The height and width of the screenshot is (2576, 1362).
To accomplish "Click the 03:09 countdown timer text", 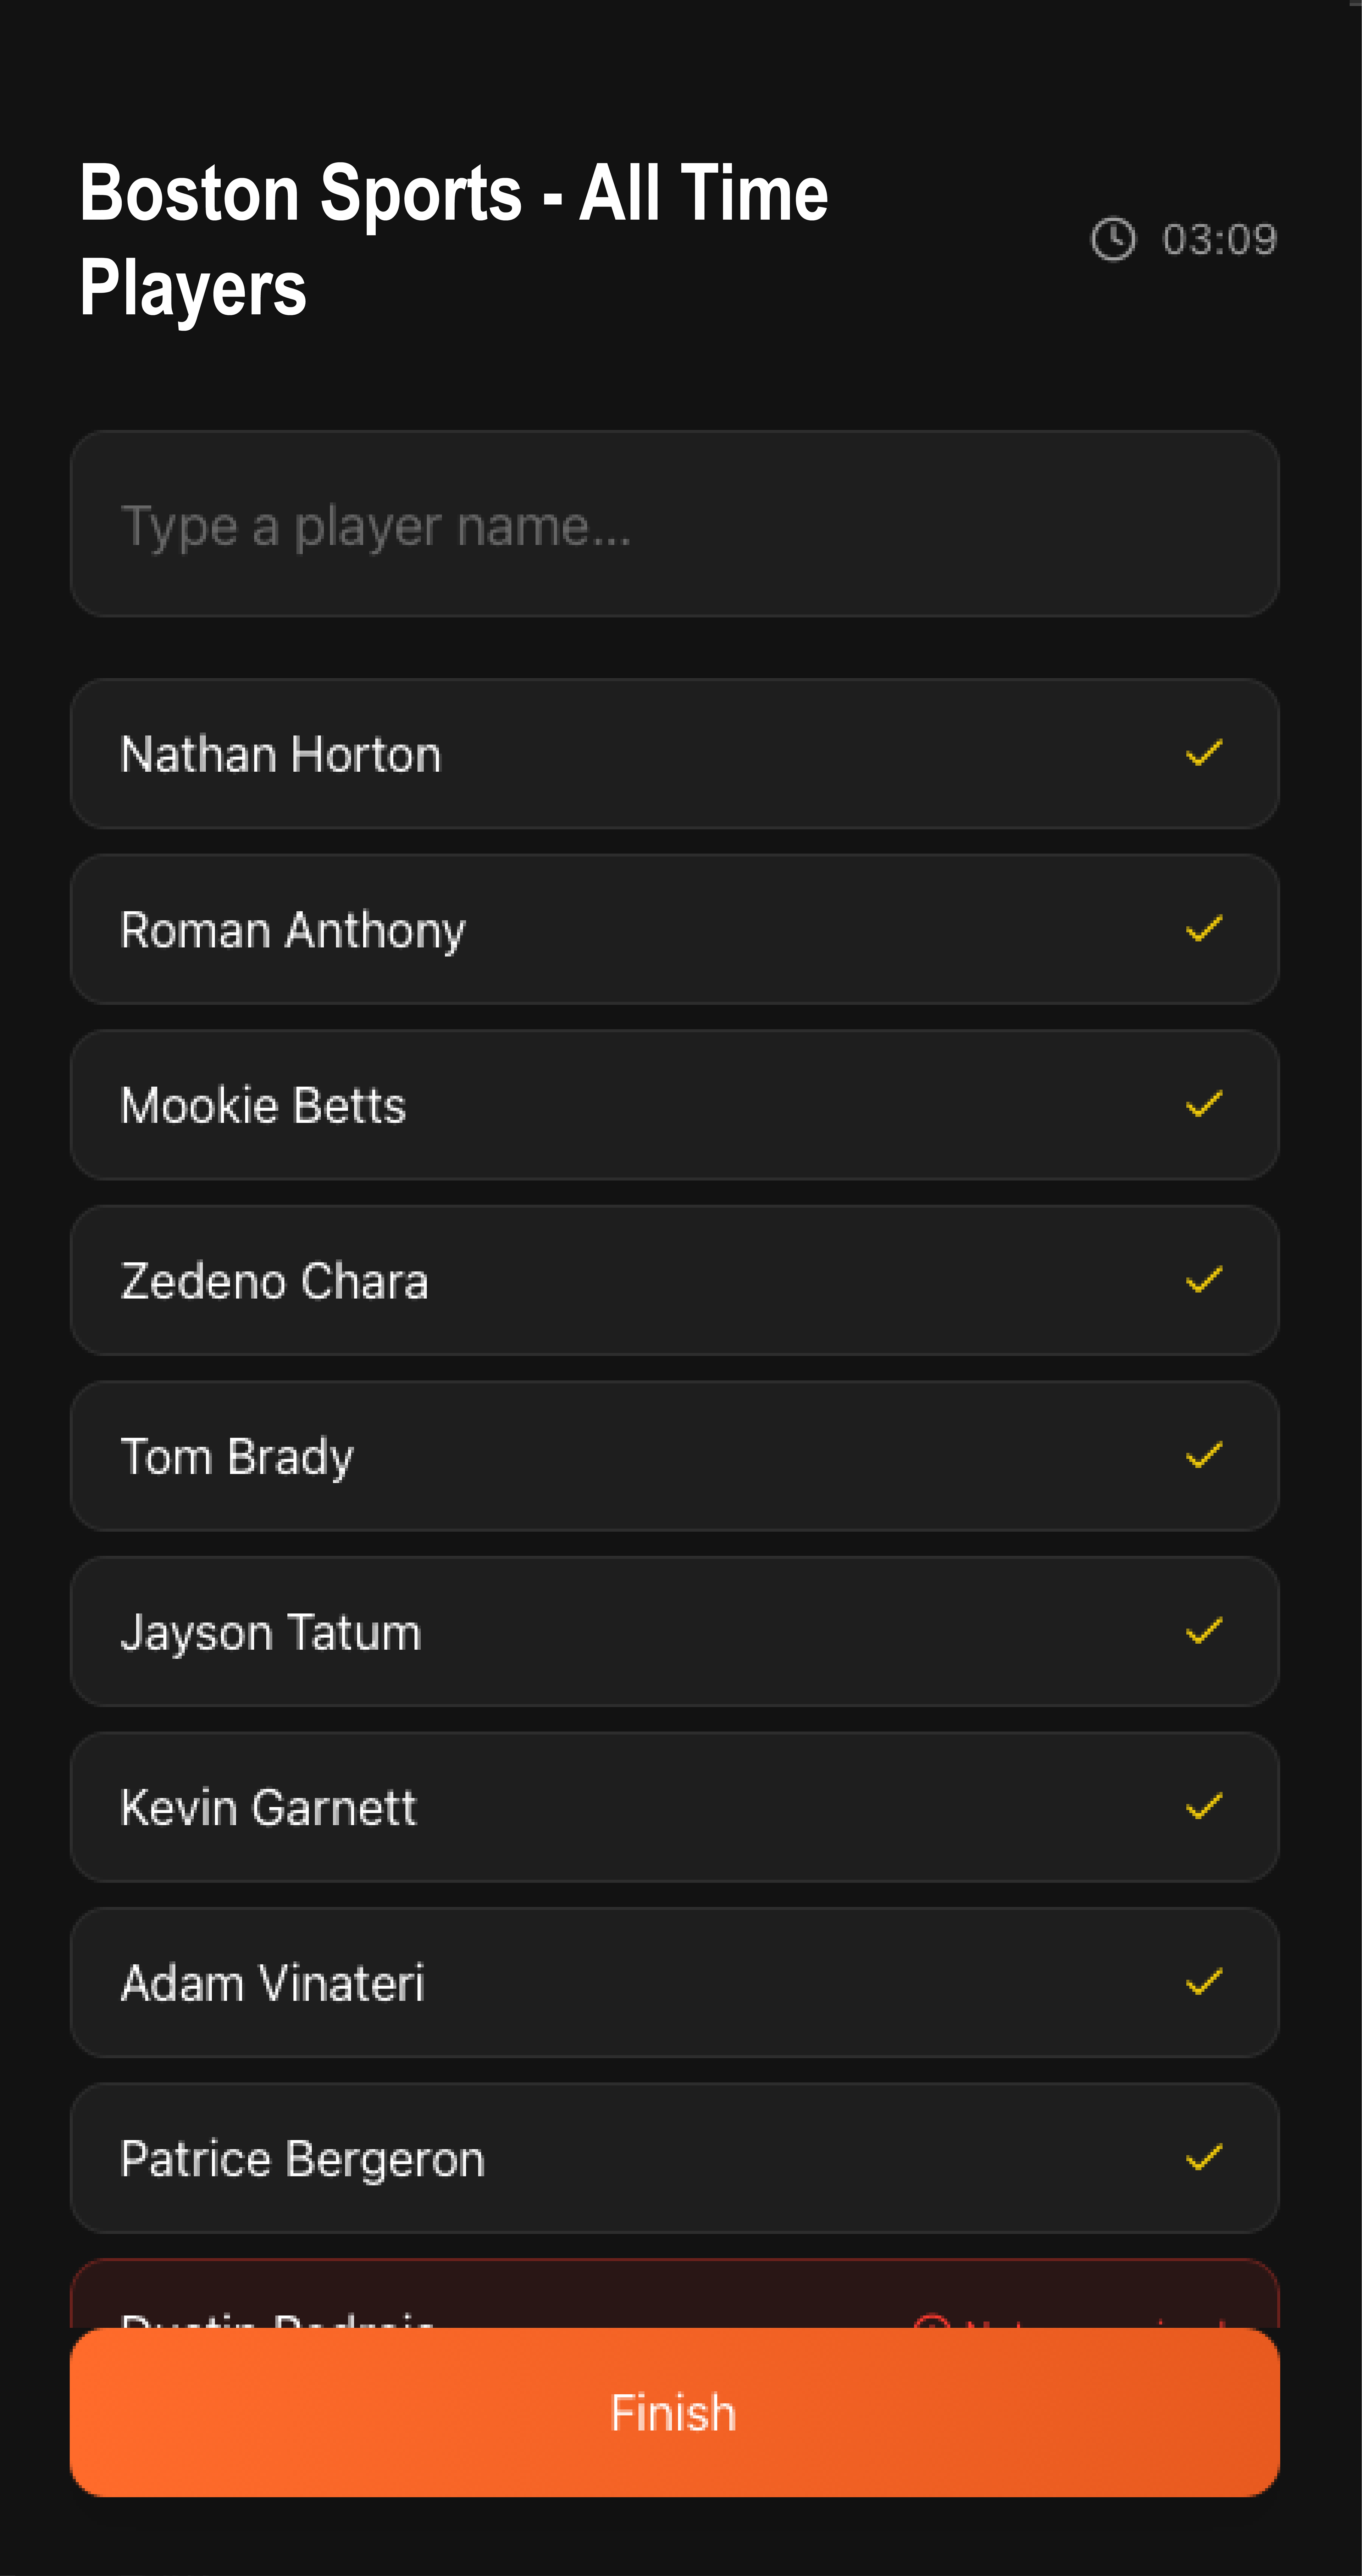I will [x=1219, y=240].
